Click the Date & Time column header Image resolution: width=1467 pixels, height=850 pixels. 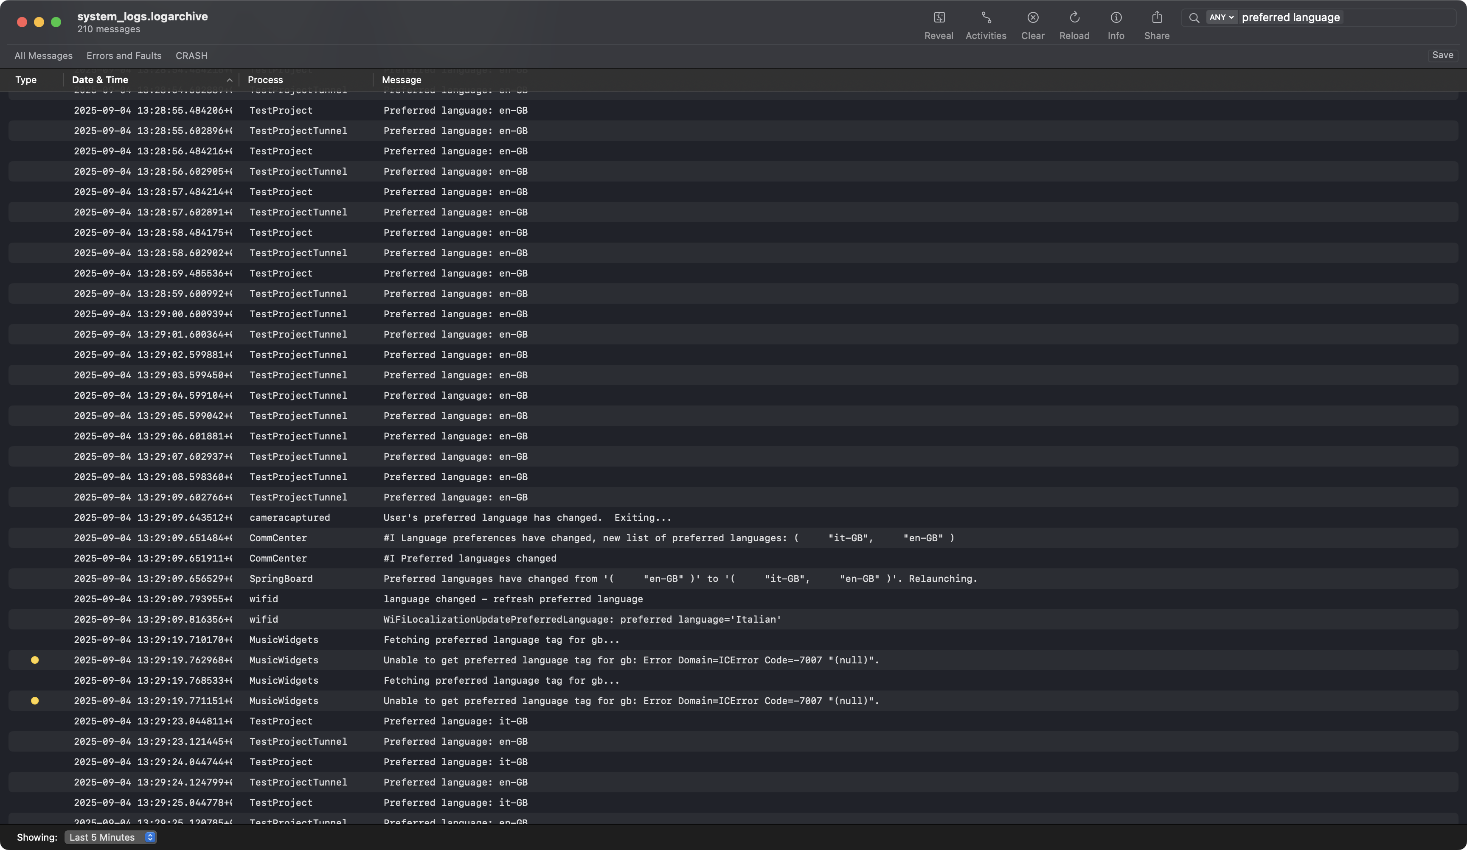coord(100,80)
